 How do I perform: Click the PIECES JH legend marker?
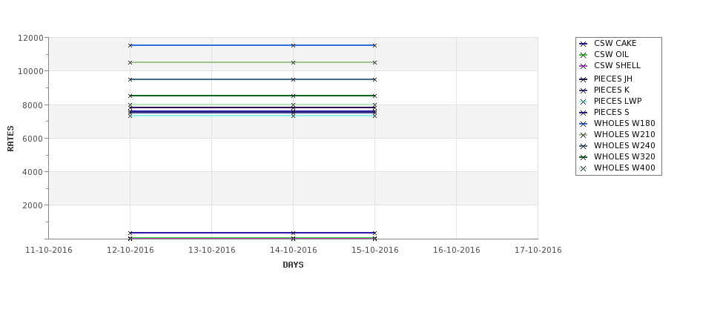[584, 79]
